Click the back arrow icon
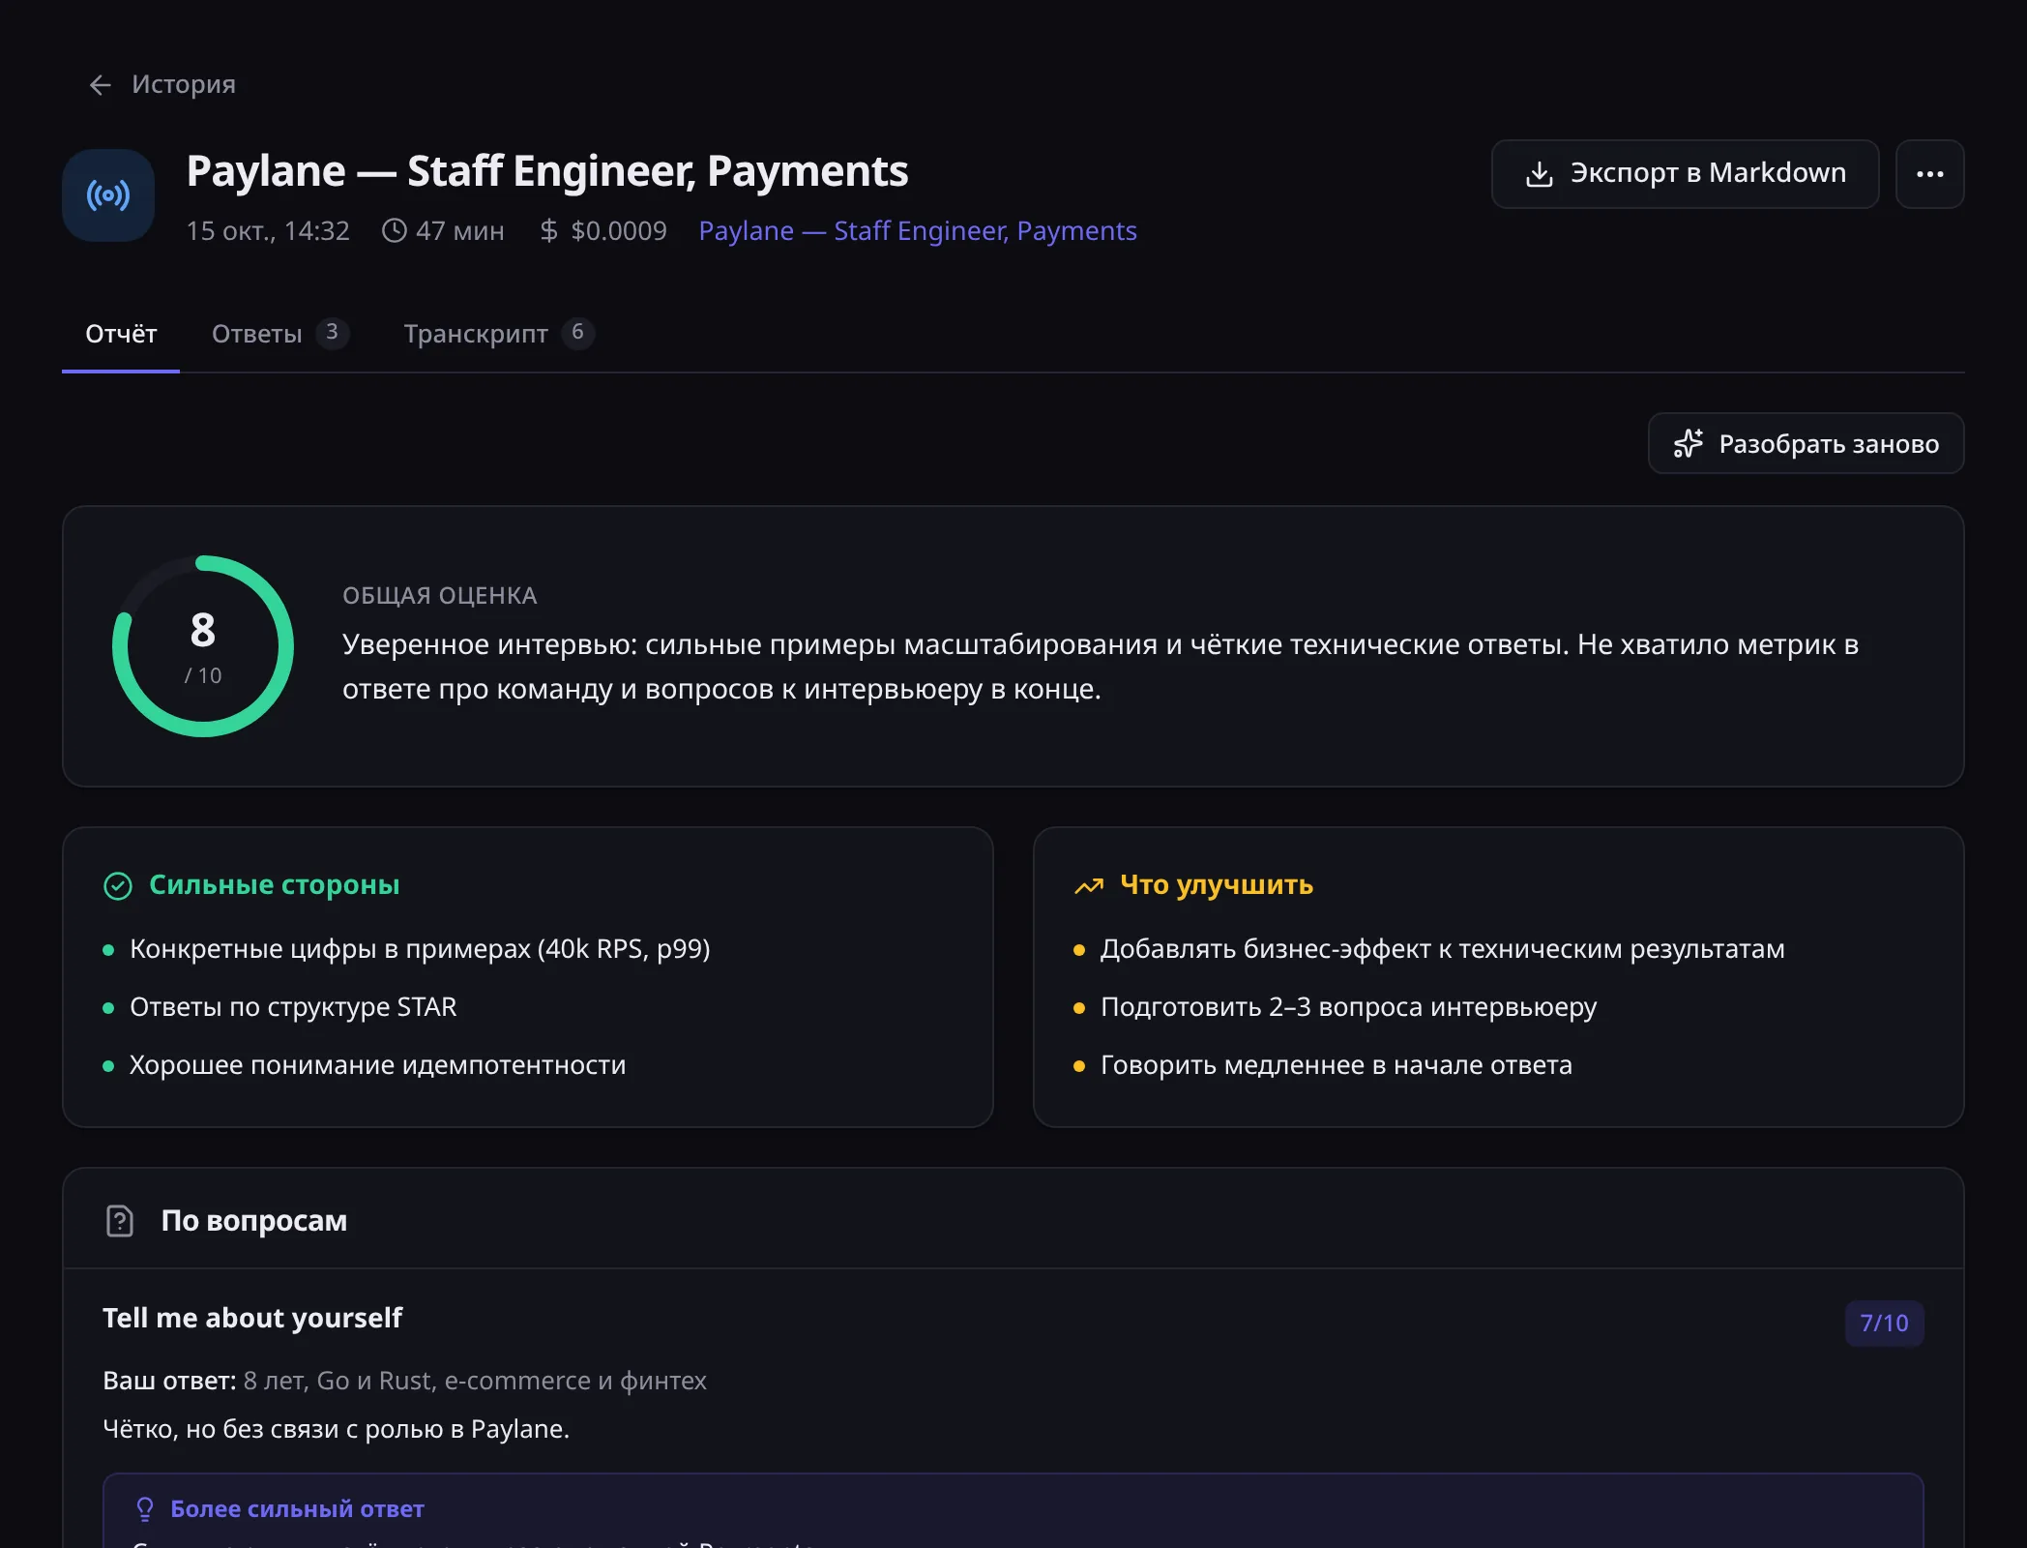2027x1548 pixels. coord(101,85)
